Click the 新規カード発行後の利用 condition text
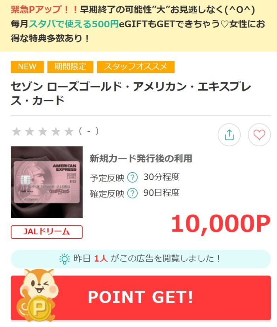 point(141,158)
